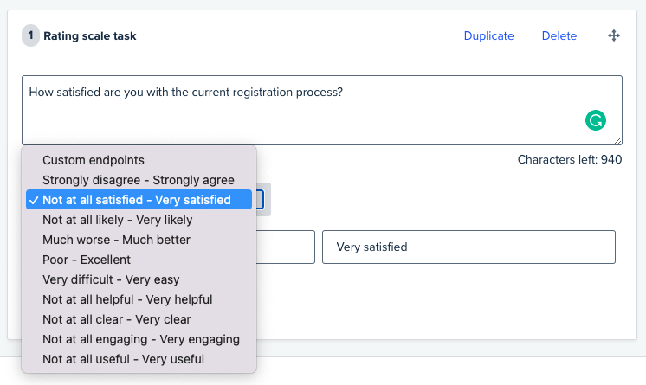Click the Very satisfied endpoint field
Viewport: 646px width, 385px height.
(468, 247)
